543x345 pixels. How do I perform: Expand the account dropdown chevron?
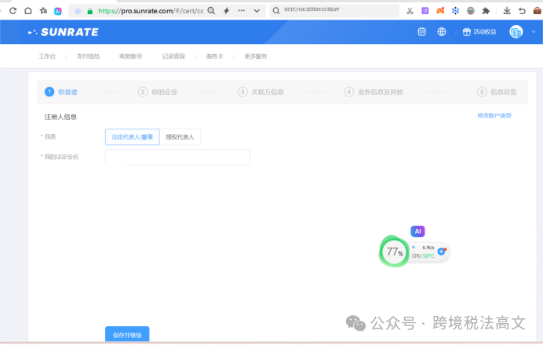click(x=534, y=32)
